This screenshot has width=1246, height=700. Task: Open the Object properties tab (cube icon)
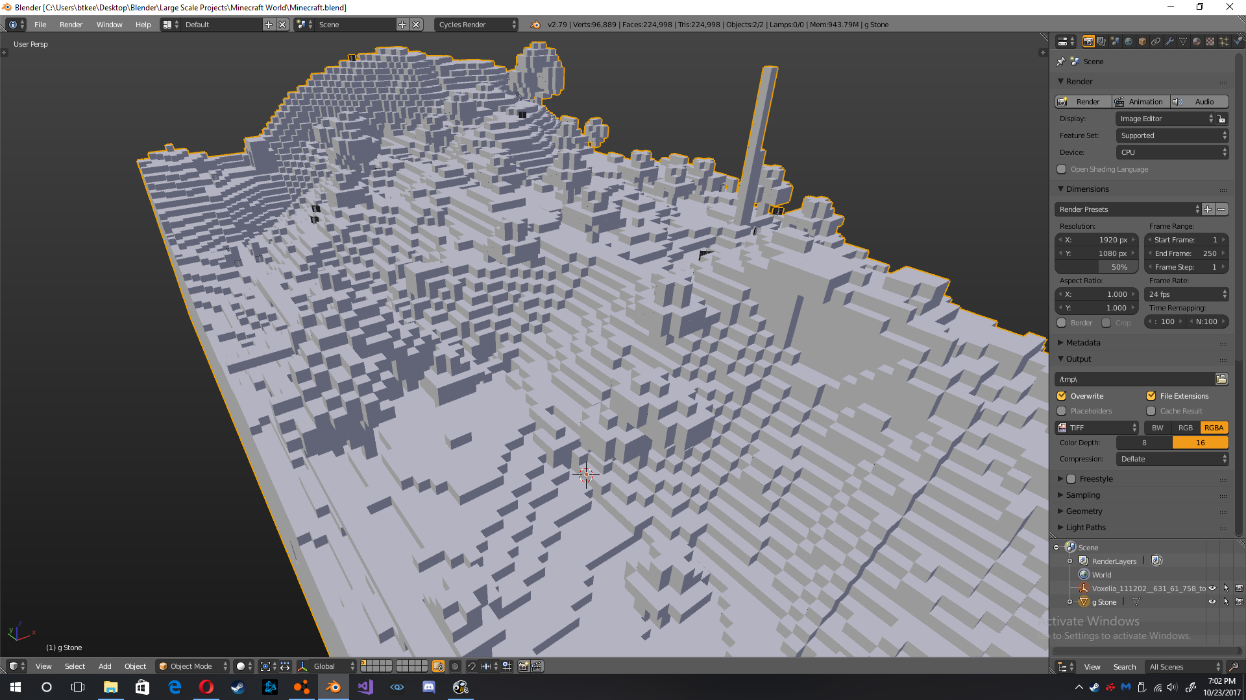1142,41
